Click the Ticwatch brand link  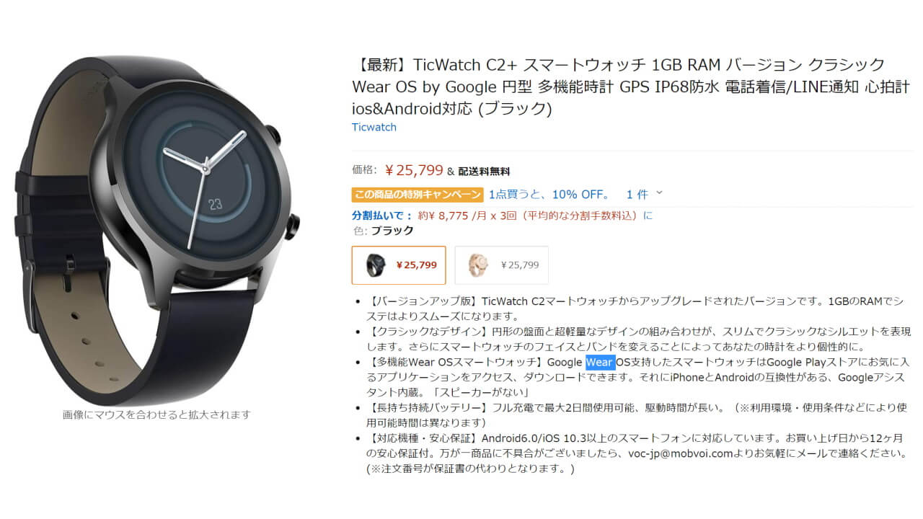click(x=374, y=128)
